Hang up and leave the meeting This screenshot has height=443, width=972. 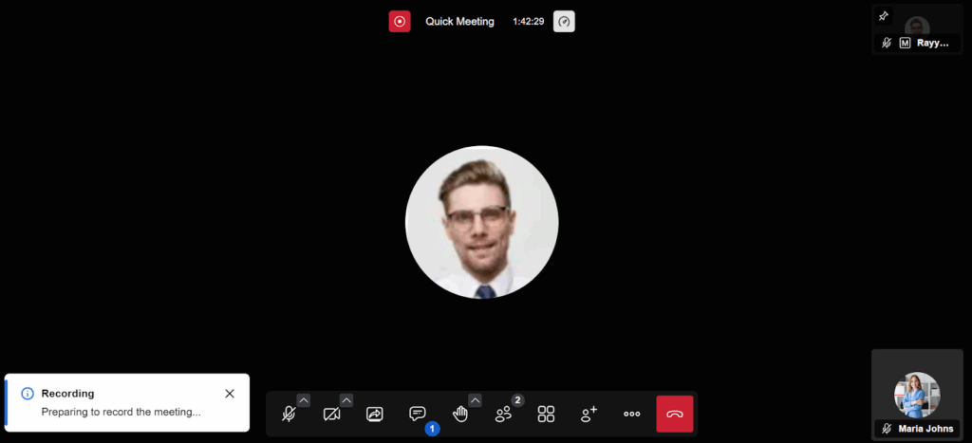coord(675,415)
